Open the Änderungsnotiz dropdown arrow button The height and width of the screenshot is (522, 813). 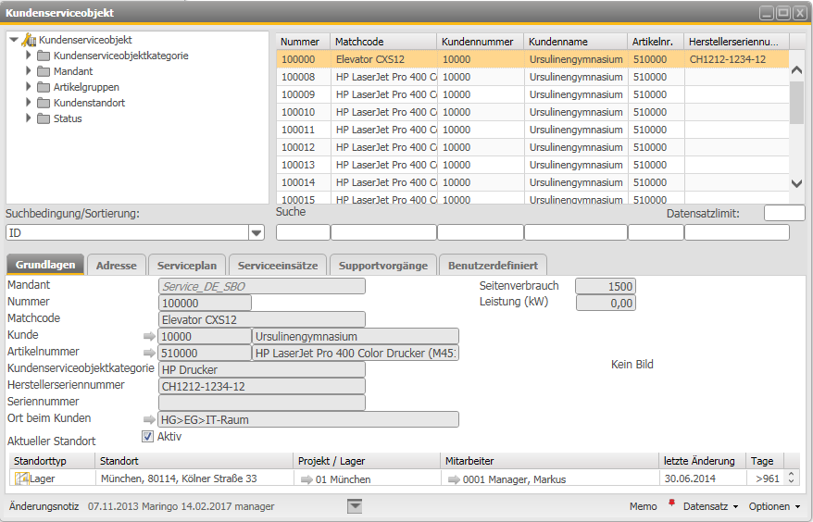tap(355, 506)
